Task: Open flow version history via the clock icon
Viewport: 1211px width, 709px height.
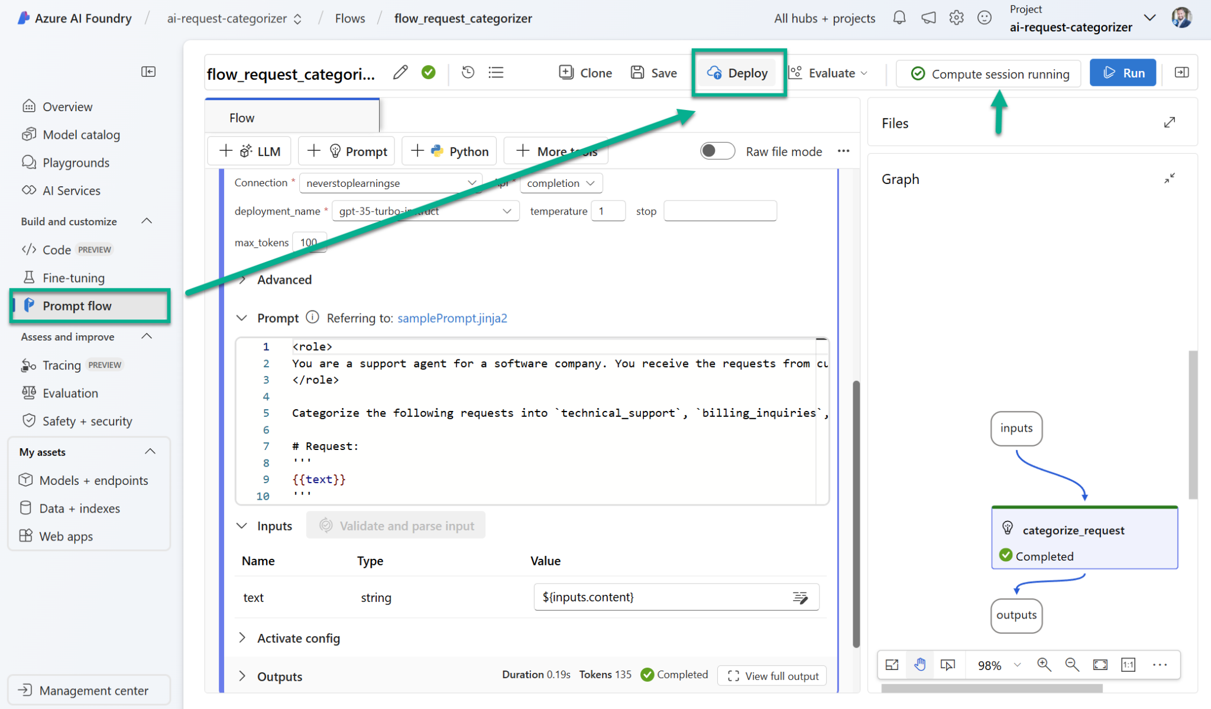Action: 467,72
